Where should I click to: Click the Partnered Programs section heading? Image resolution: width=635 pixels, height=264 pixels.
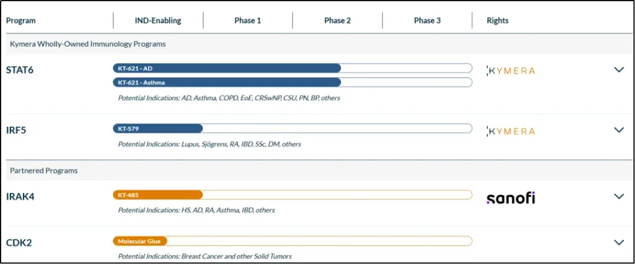43,171
